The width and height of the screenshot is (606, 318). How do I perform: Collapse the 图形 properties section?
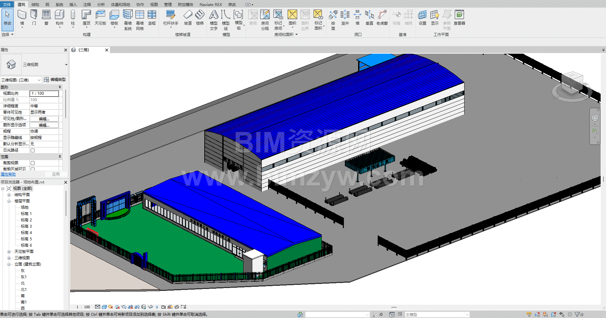pos(60,87)
